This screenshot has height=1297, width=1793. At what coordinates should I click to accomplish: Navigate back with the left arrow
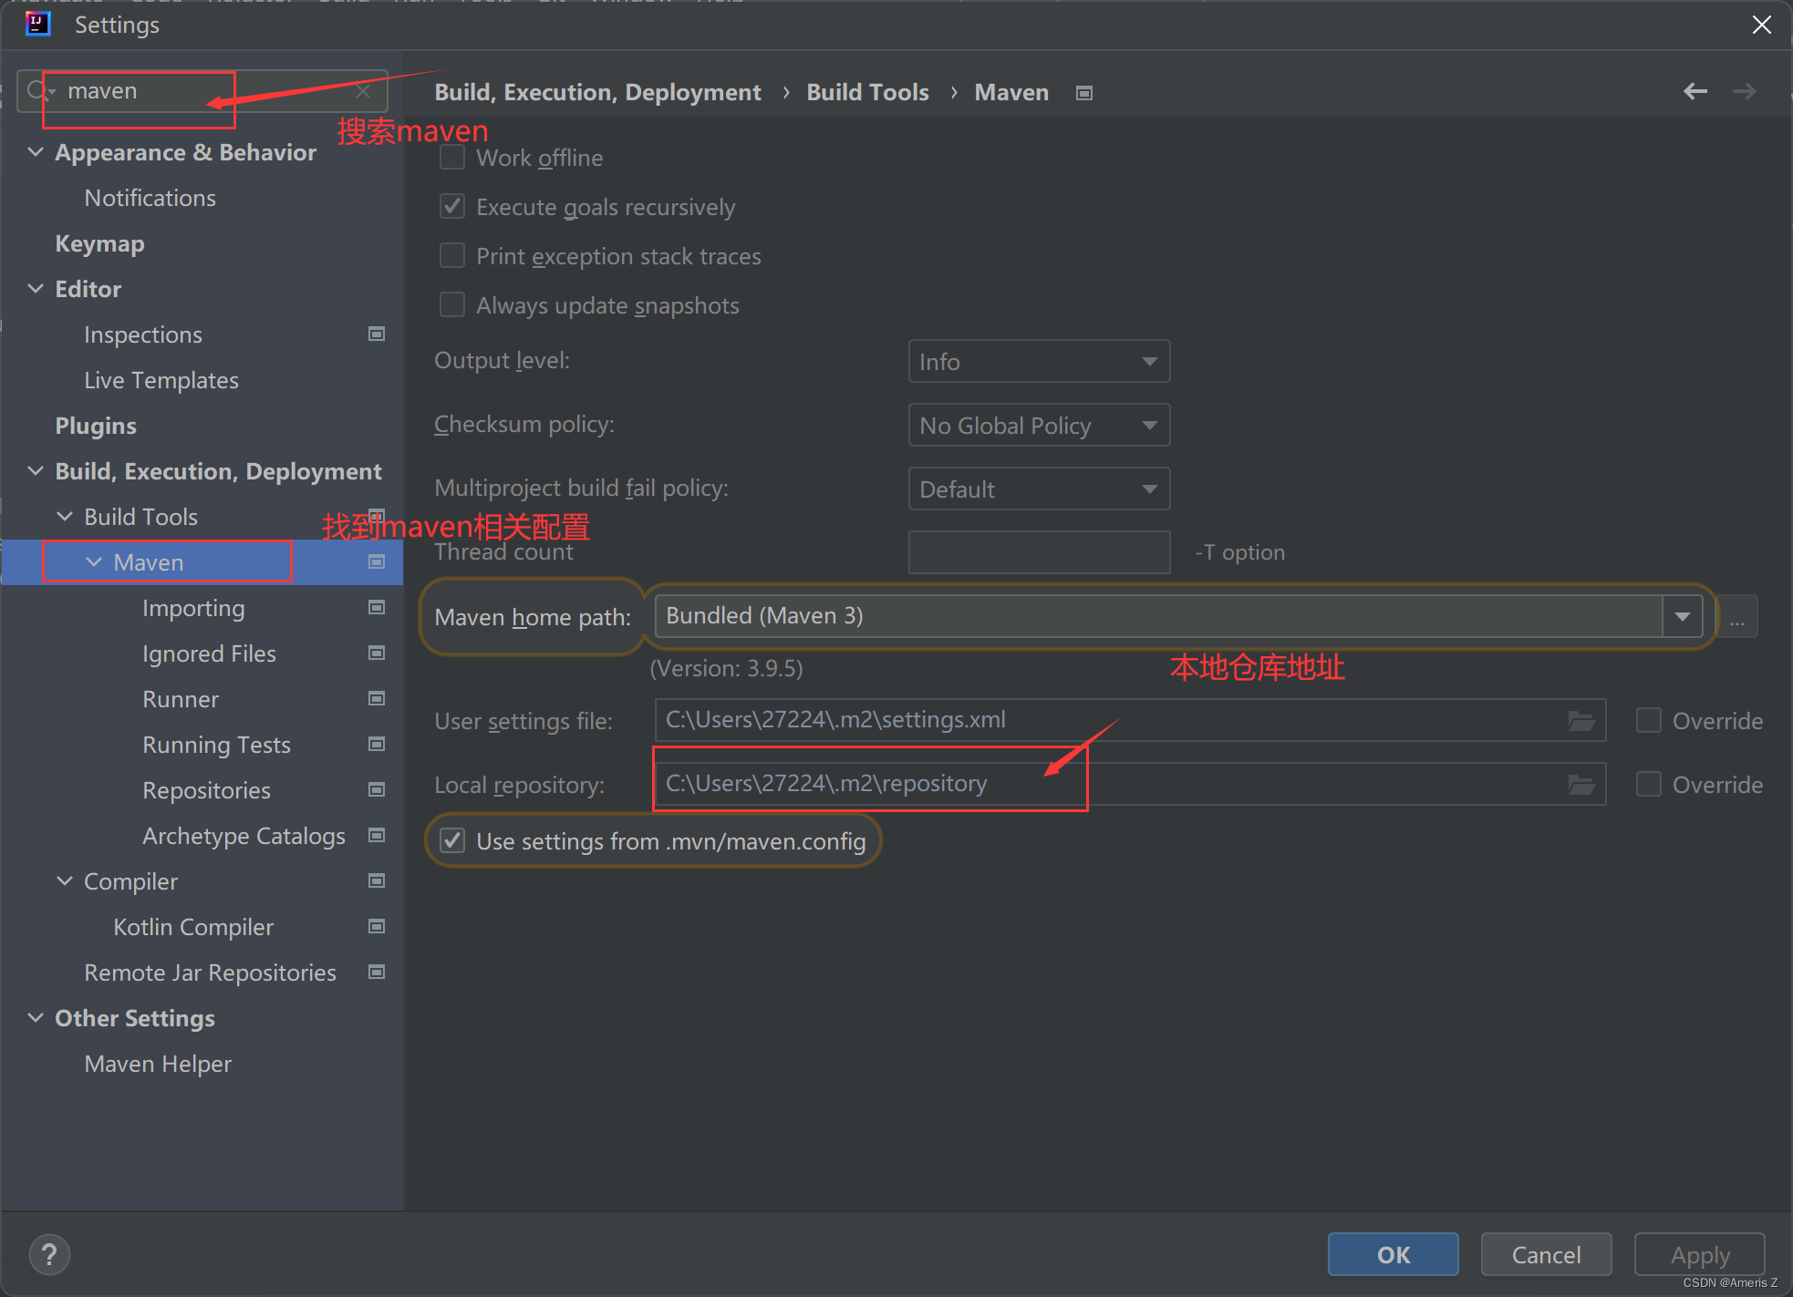[1695, 91]
